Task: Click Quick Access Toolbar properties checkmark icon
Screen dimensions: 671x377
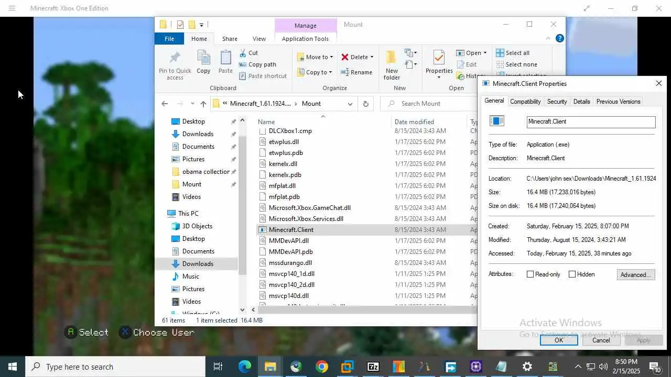Action: [x=180, y=25]
